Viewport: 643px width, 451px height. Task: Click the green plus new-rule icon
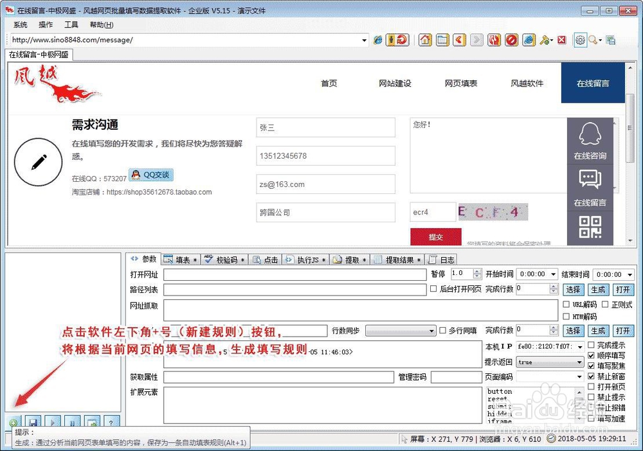(x=13, y=422)
